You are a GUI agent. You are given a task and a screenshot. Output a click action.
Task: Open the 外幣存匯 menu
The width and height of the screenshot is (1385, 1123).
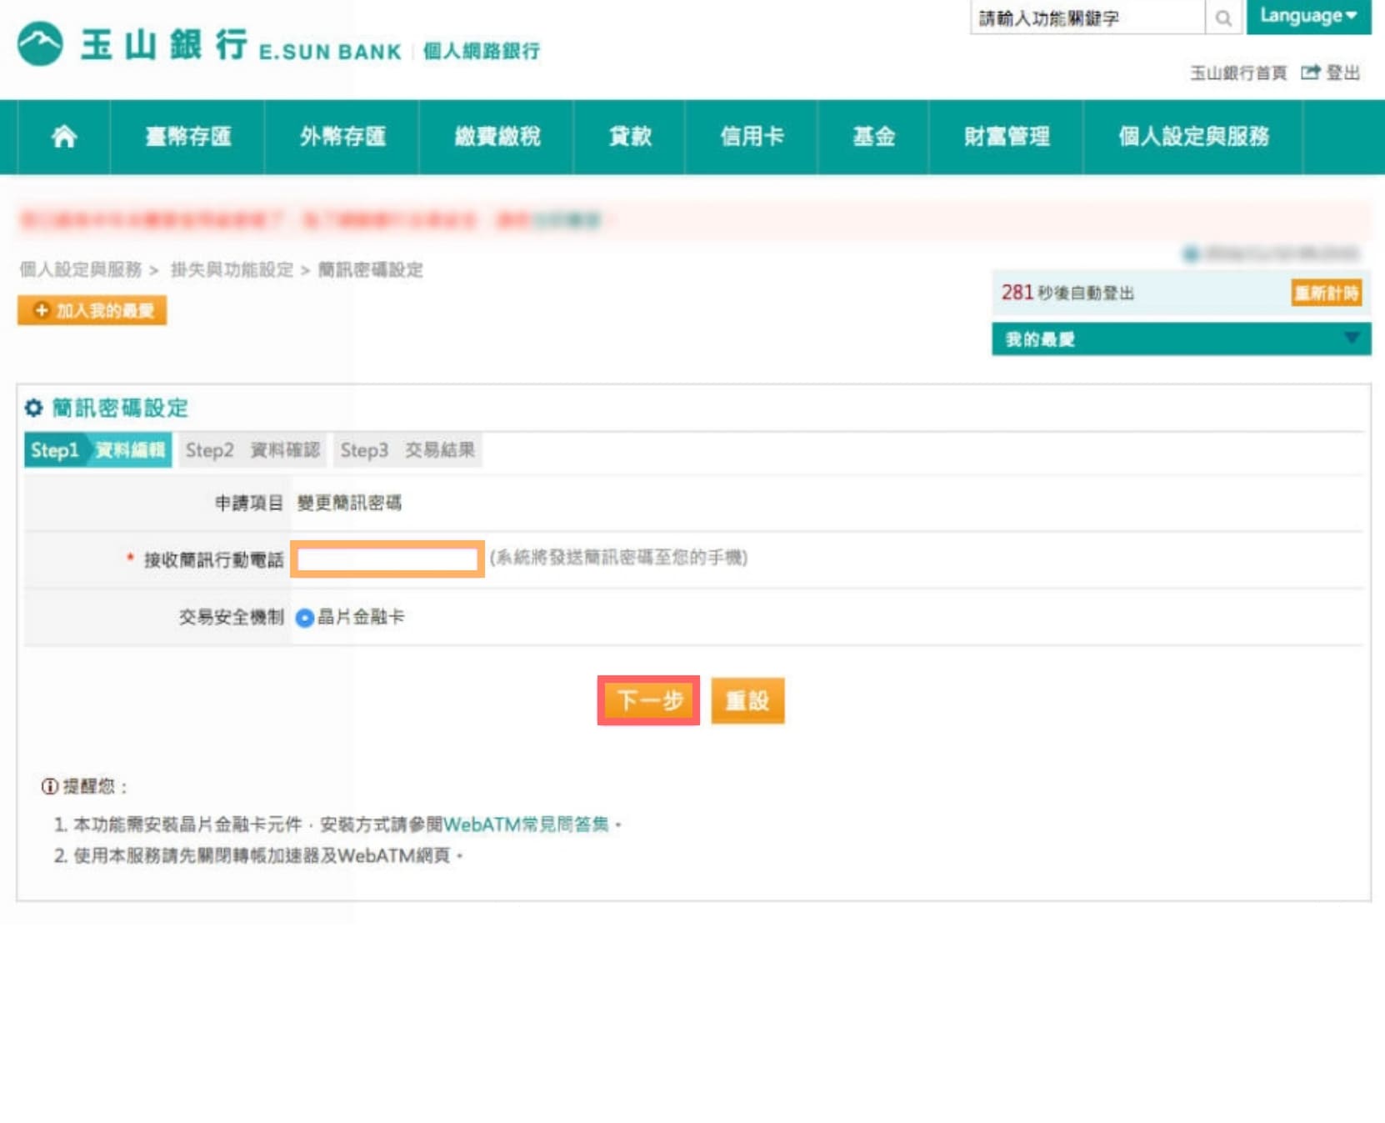pos(342,137)
